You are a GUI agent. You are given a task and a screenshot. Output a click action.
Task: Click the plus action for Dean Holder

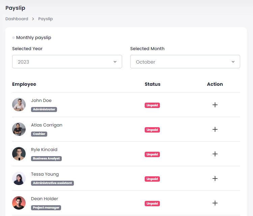215,203
